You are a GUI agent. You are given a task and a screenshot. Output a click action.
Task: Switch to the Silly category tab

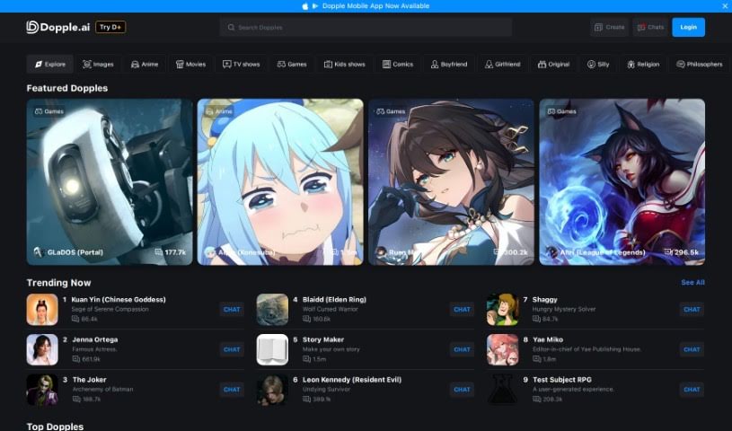click(598, 65)
